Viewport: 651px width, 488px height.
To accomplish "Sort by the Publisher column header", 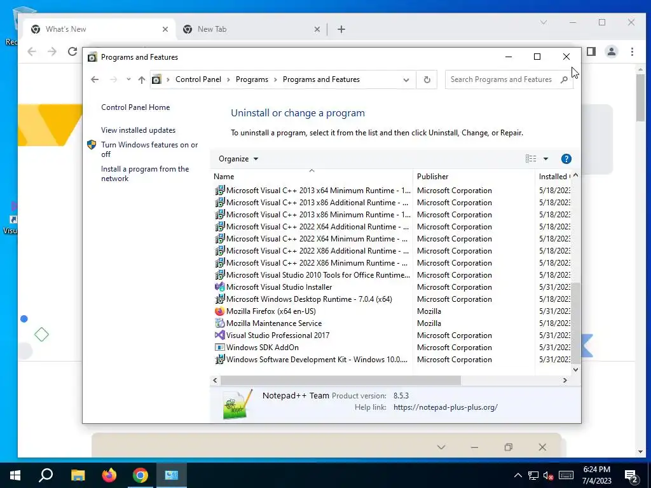I will tap(473, 177).
